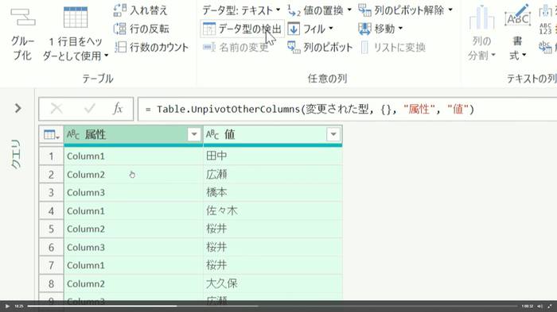Click 値の置換 (Replace Values) icon
The image size is (557, 312).
294,10
